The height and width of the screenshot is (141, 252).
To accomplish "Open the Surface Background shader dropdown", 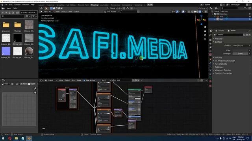I will click(x=241, y=46).
